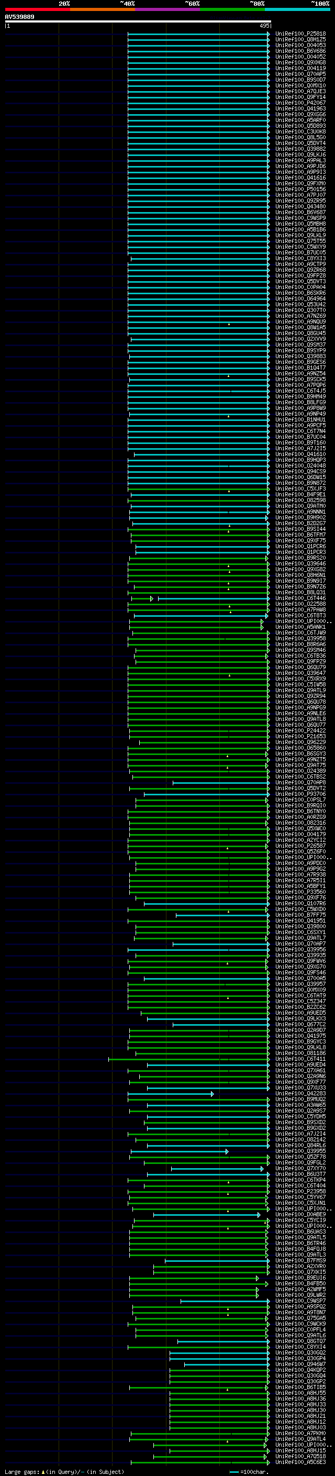Select hit label UniRef100_Q39882

(x=300, y=148)
